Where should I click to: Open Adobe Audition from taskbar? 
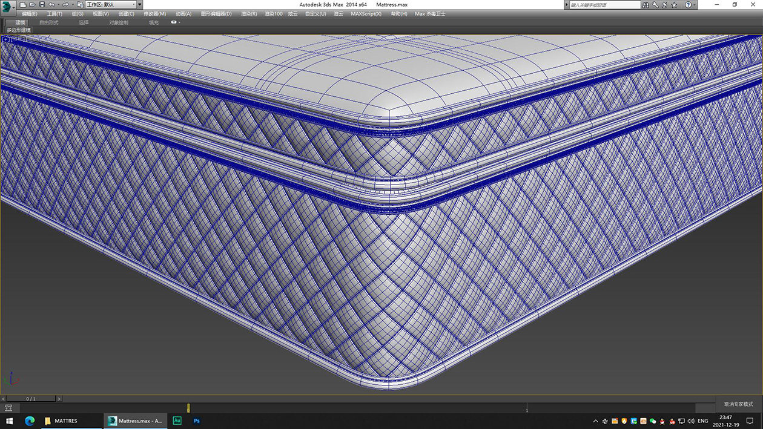[x=177, y=421]
